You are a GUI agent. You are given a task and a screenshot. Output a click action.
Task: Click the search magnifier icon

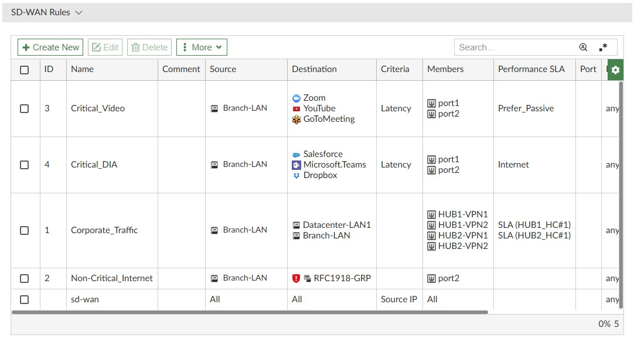coord(584,47)
